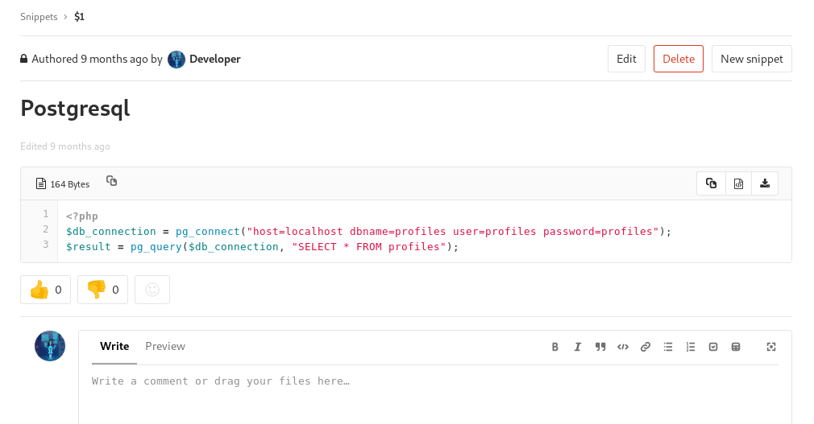Insert a table into comment

[x=736, y=347]
